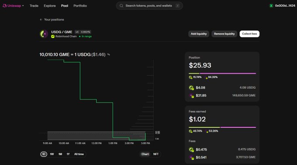Click the slash shortcut badge in search
297x165 pixels.
pos(177,6)
